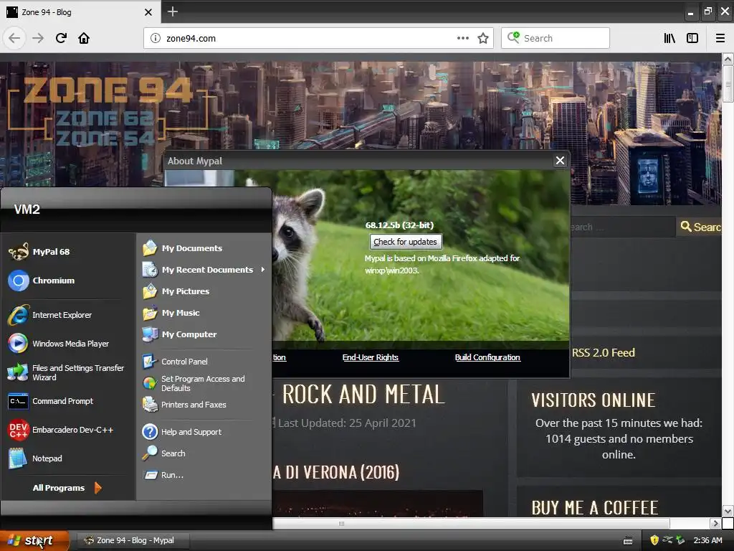
Task: Go to the browser home page
Action: click(84, 39)
